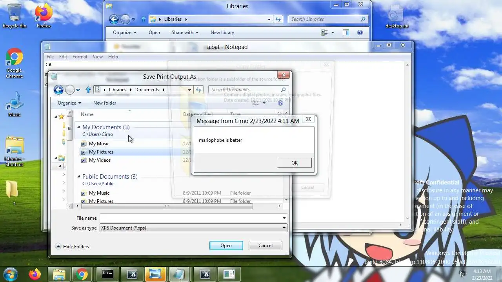Click Chrome icon in taskbar

82,274
